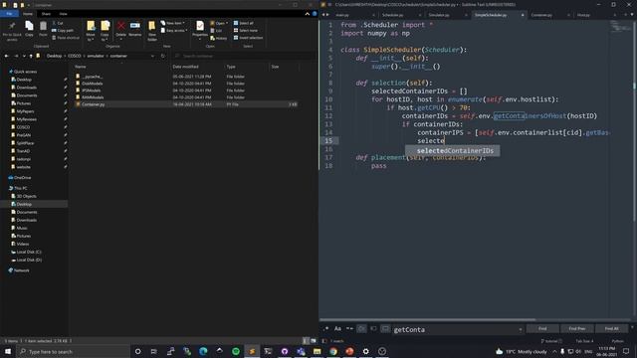Switch to Scheduler.py tab in Sublime
Screen dimensions: 637x358
[392, 15]
